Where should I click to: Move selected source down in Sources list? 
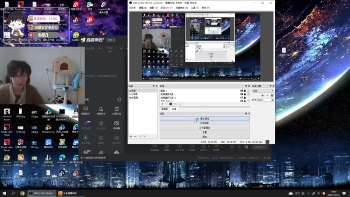(180, 104)
